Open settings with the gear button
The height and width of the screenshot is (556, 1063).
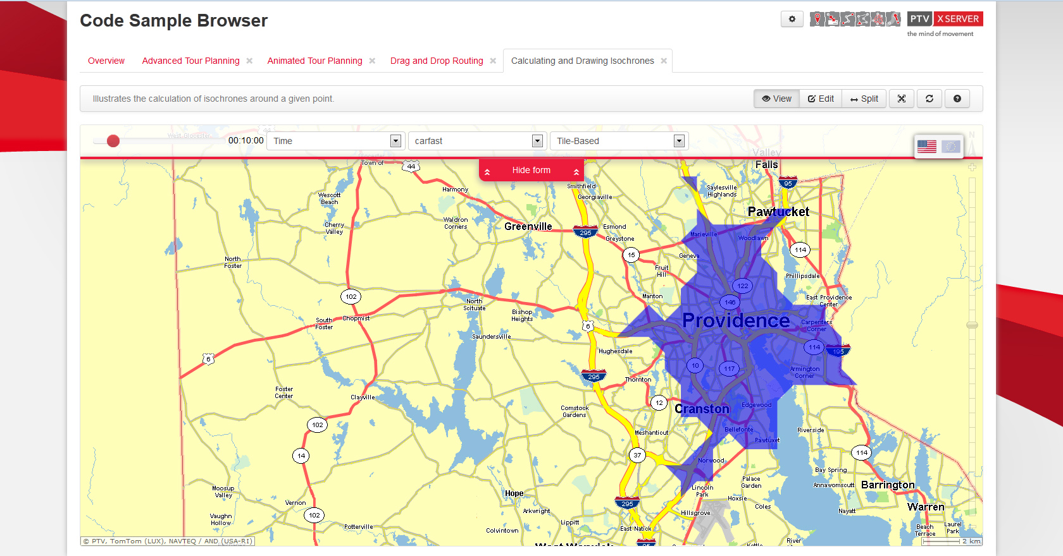(x=792, y=19)
